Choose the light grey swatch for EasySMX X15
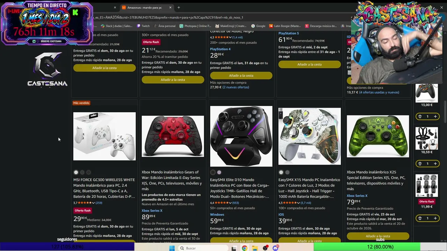This screenshot has width=447, height=251. [281, 172]
